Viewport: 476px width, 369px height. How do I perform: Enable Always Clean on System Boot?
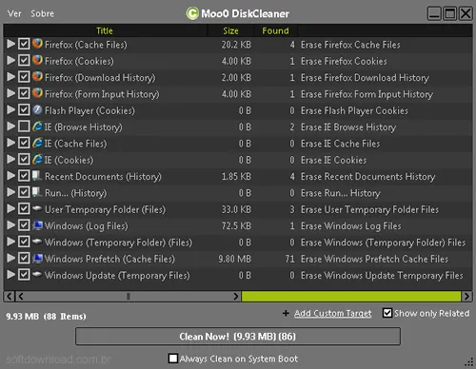pyautogui.click(x=173, y=359)
